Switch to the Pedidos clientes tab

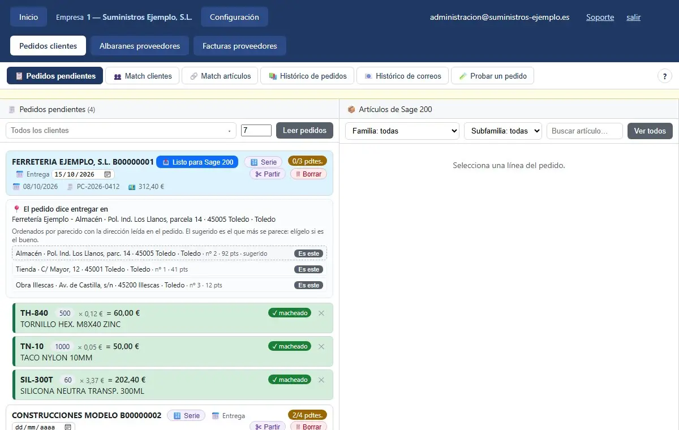[48, 46]
